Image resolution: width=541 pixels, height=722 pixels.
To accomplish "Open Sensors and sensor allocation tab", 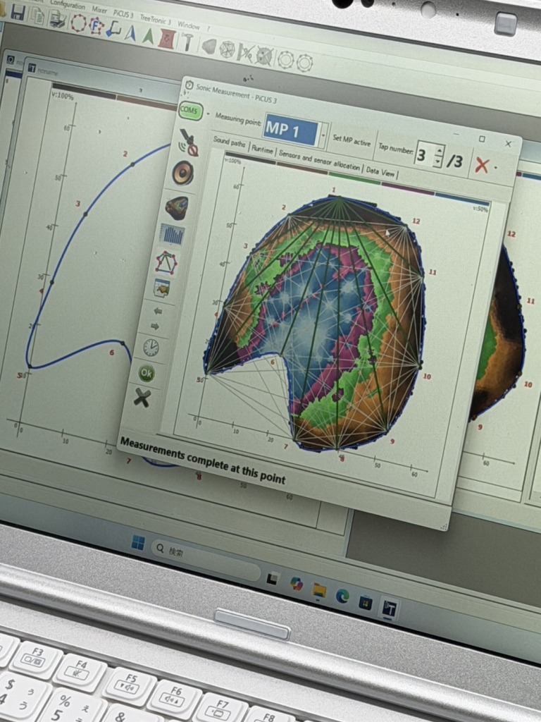I will pos(319,160).
